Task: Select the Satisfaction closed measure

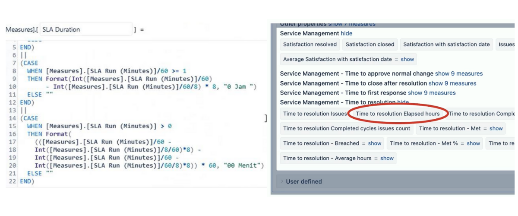Action: pos(370,44)
